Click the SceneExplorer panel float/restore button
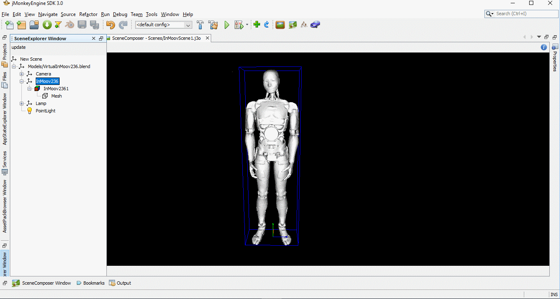 click(101, 39)
